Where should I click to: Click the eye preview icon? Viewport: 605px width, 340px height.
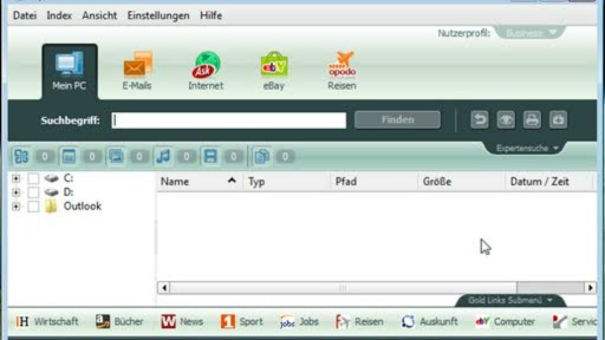coord(506,120)
